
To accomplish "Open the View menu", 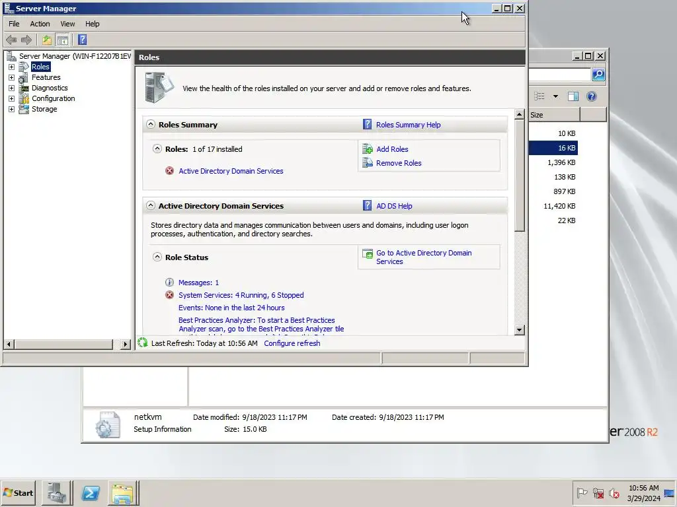I will tap(67, 24).
